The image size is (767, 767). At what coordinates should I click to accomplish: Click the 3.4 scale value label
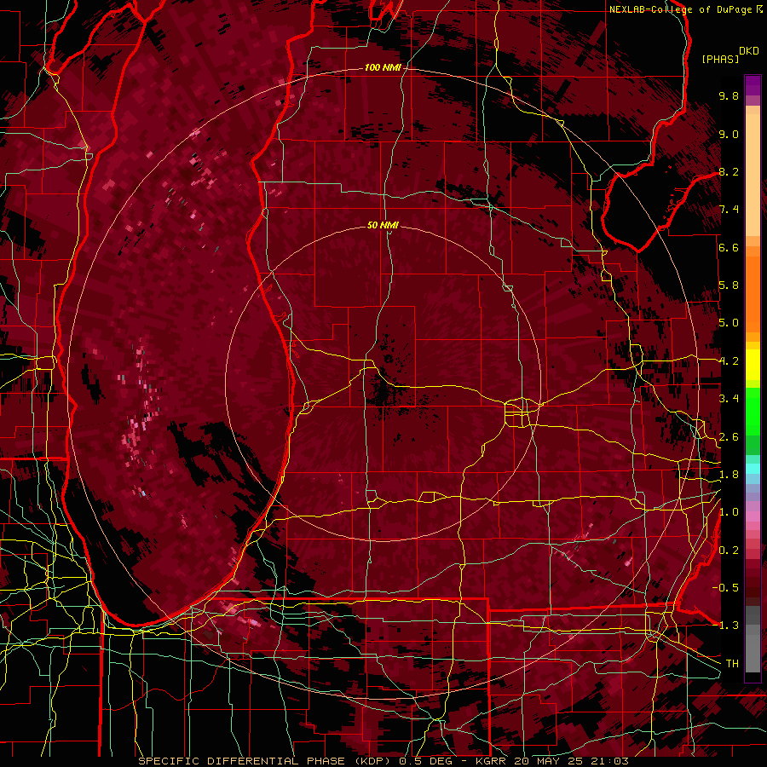(729, 399)
